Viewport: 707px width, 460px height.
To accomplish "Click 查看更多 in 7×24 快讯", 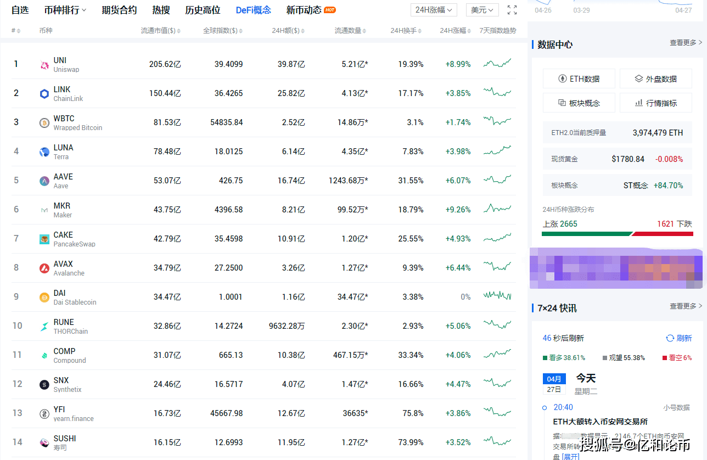I will 686,306.
